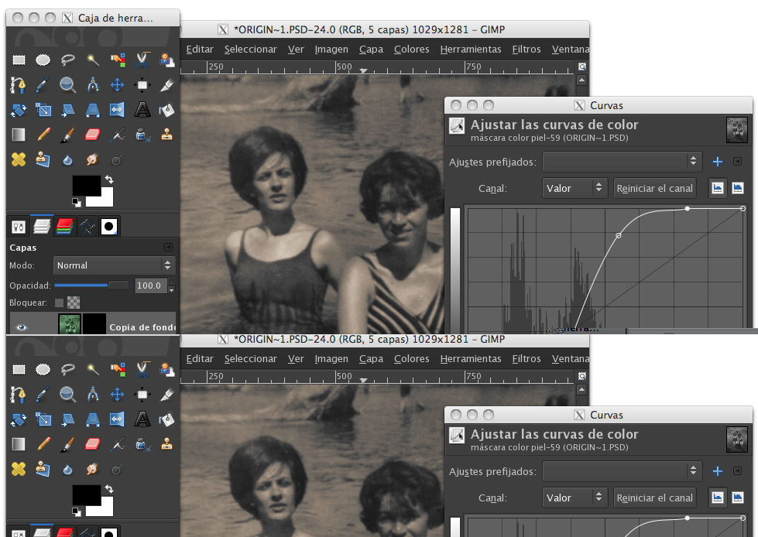Open the Capa menu in upper GIMP window
This screenshot has height=537, width=758.
point(371,50)
